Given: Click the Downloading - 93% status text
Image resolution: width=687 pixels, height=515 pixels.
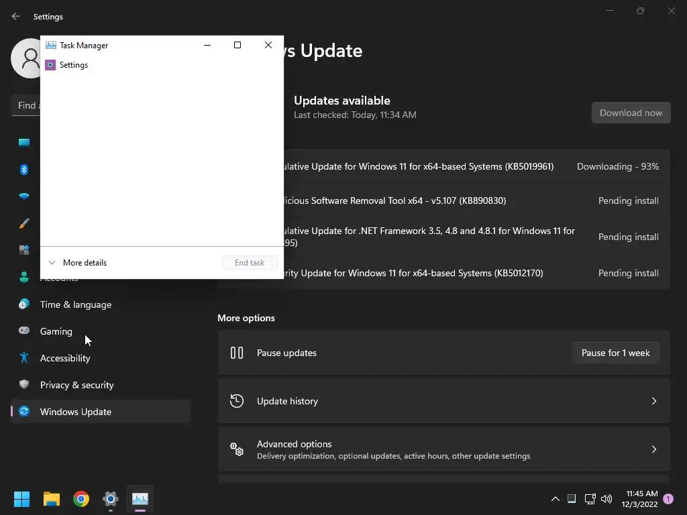Looking at the screenshot, I should coord(618,167).
